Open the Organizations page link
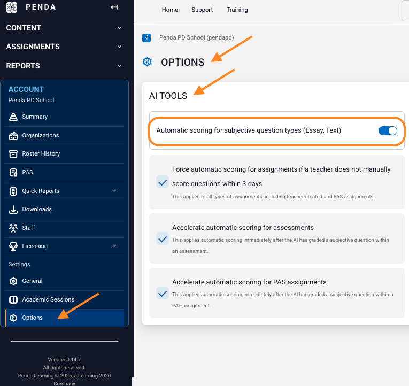The image size is (409, 386). [x=41, y=136]
